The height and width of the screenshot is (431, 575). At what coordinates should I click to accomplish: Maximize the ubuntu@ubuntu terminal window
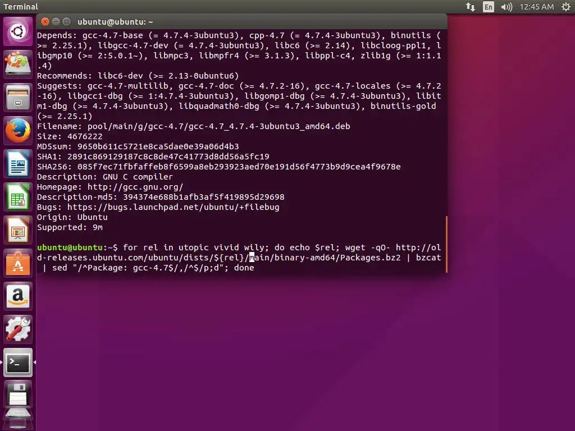point(66,22)
